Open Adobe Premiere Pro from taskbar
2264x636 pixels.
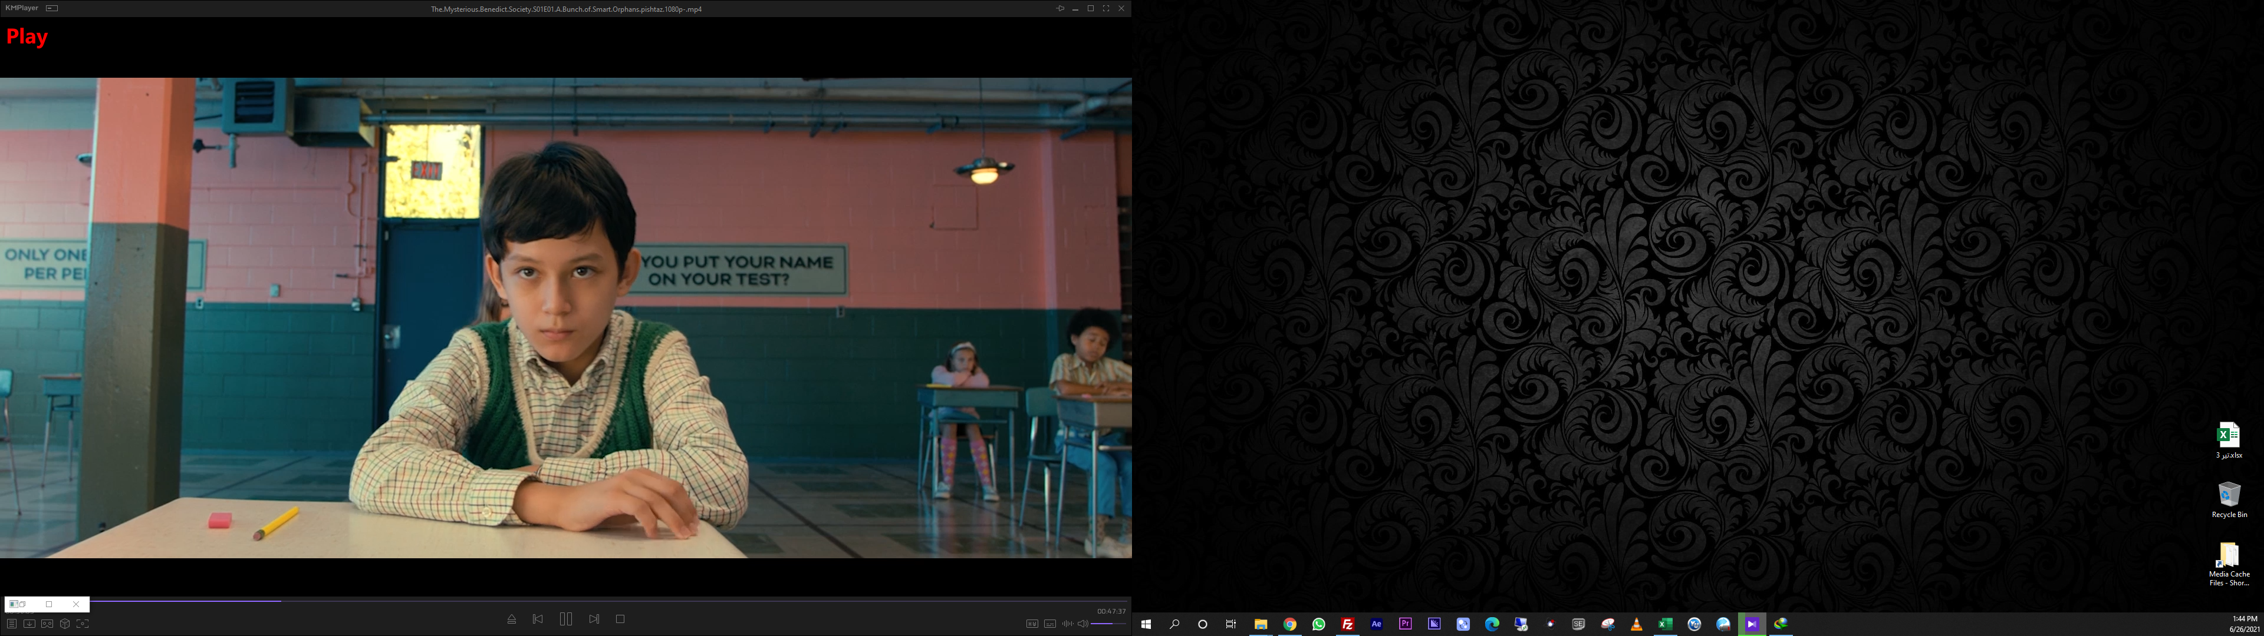pyautogui.click(x=1406, y=625)
